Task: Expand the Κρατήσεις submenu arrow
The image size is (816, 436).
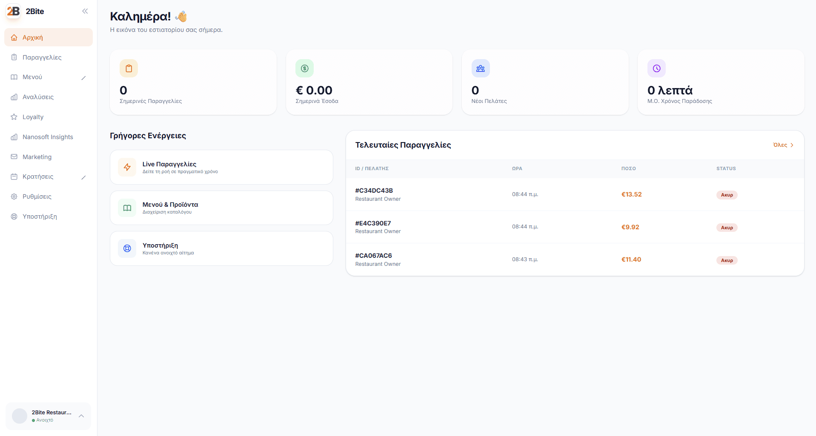Action: [x=83, y=177]
